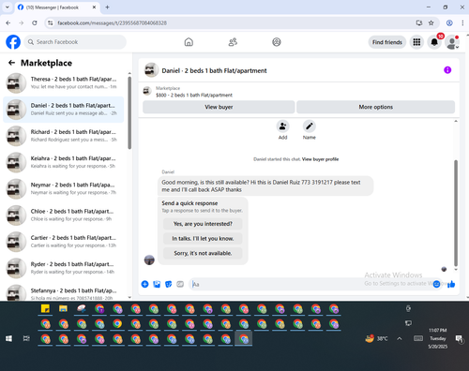Show hidden system tray icons

(400, 338)
